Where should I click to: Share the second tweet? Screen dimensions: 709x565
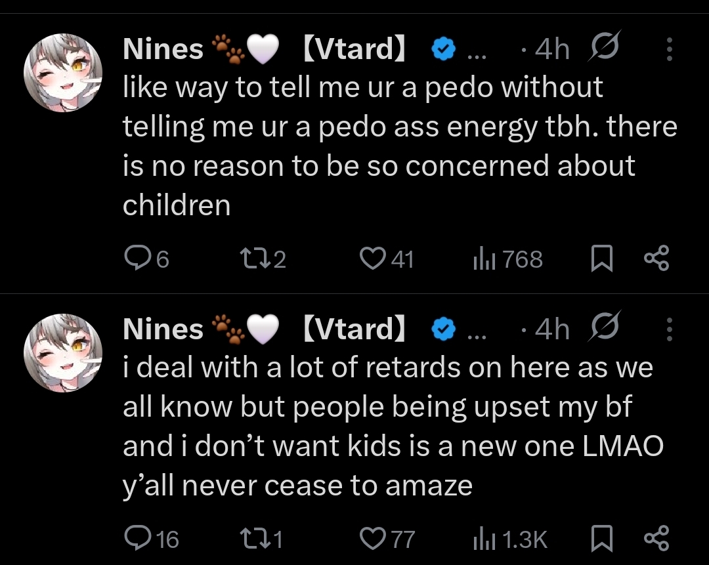[x=656, y=539]
